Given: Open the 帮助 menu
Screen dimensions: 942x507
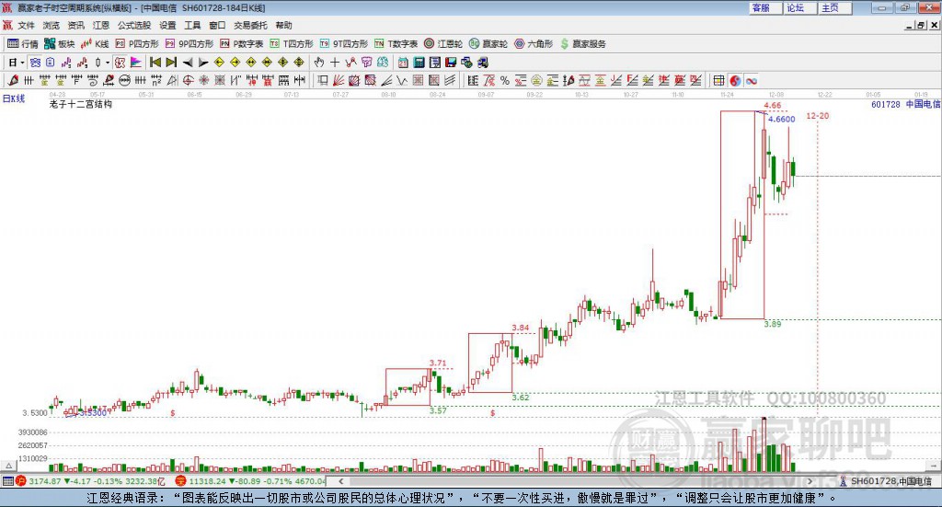Looking at the screenshot, I should (x=283, y=25).
